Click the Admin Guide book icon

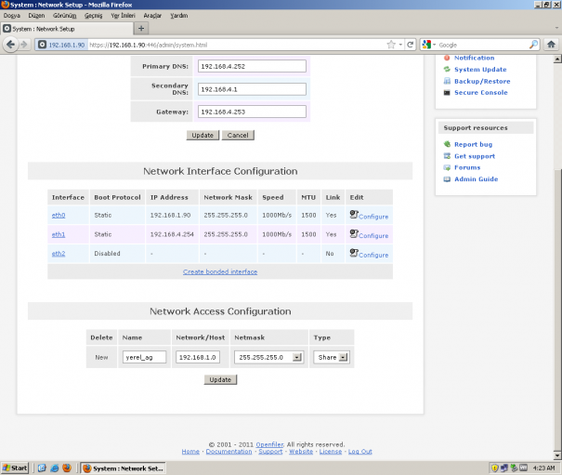[447, 179]
